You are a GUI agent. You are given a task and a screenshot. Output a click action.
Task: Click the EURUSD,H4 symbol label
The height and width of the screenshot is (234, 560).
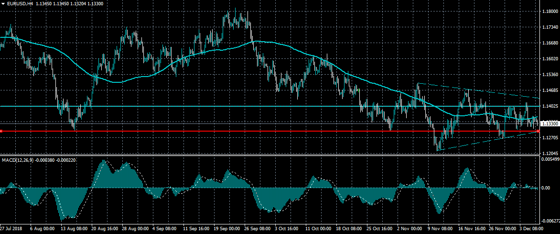[x=19, y=3]
